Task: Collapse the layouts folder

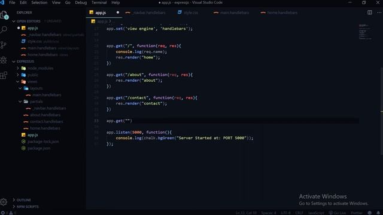Action: click(20, 88)
